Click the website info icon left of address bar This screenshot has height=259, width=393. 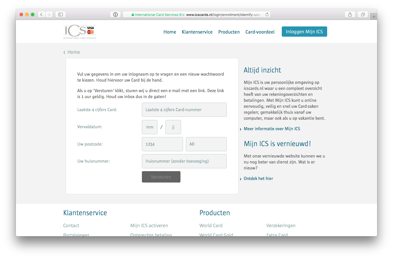click(x=115, y=14)
